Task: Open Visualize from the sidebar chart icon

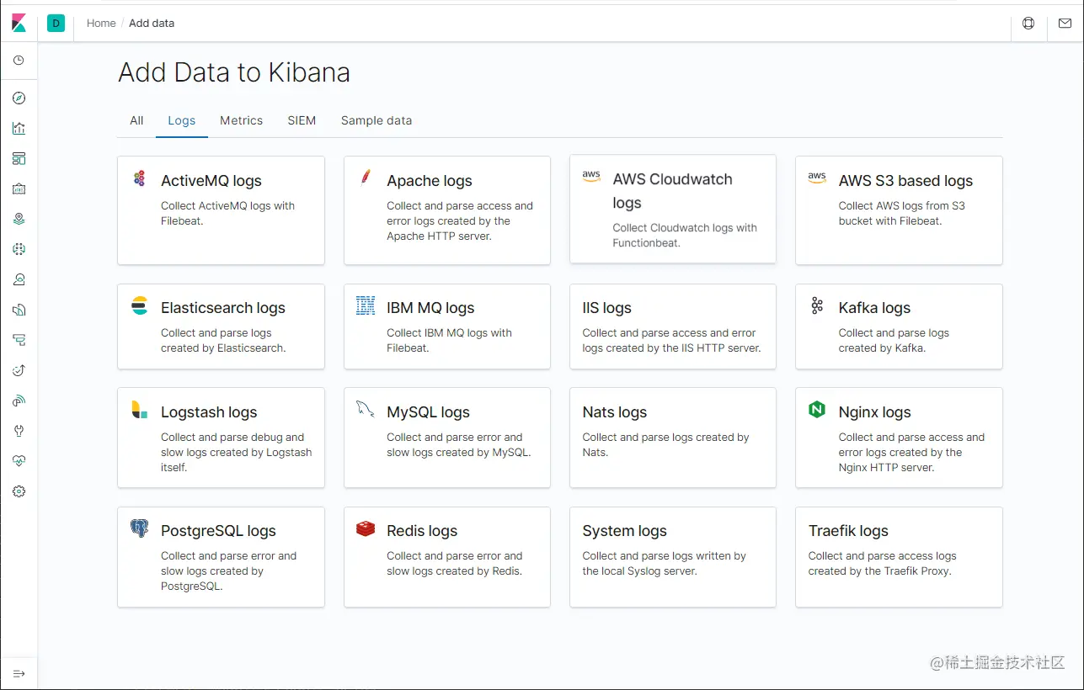Action: [19, 129]
